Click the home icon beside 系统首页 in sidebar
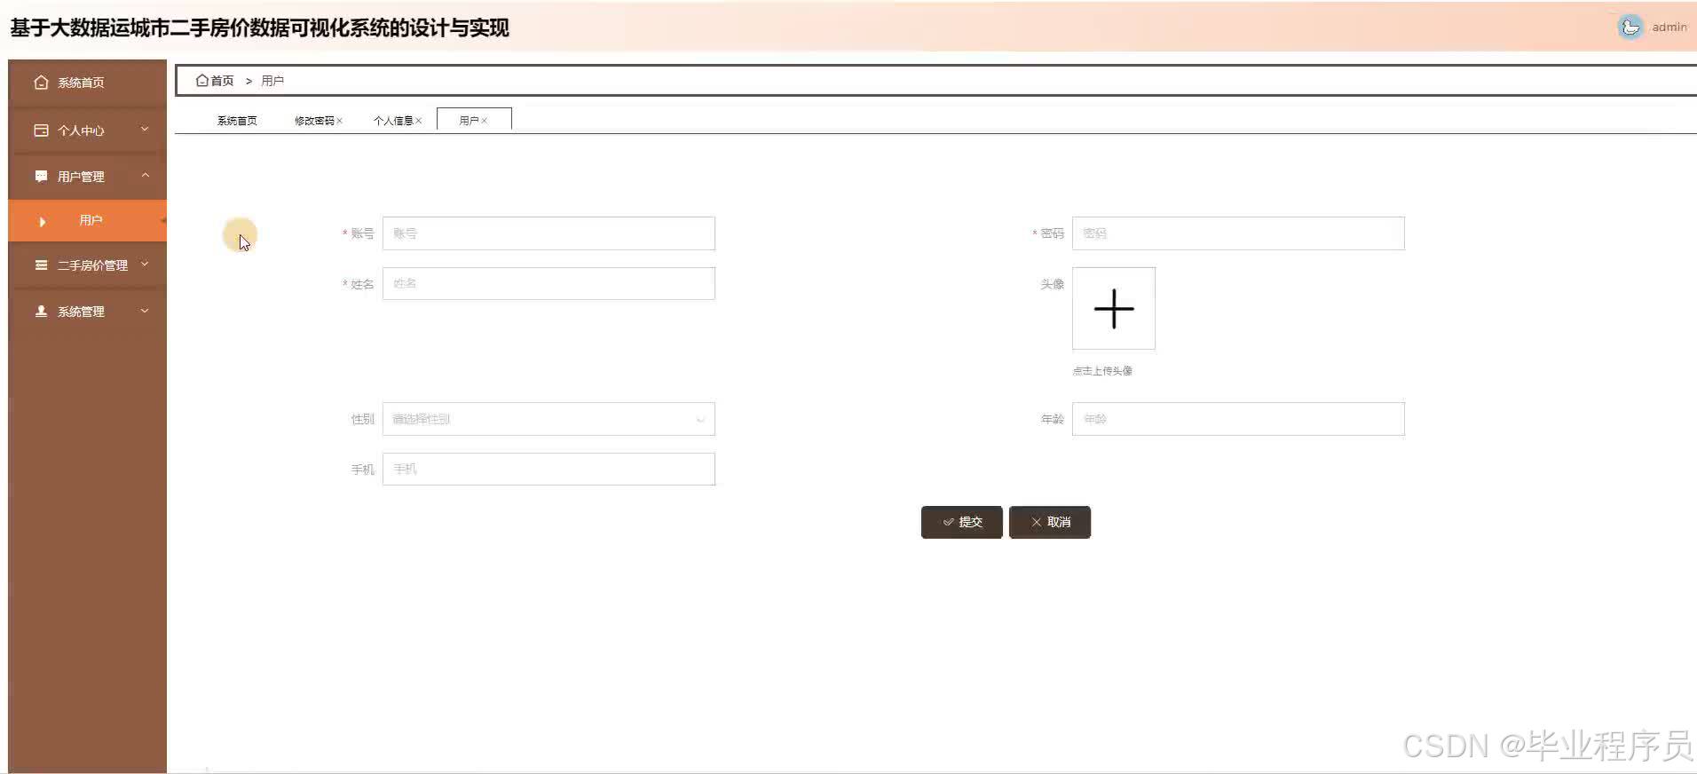The height and width of the screenshot is (774, 1697). (41, 83)
